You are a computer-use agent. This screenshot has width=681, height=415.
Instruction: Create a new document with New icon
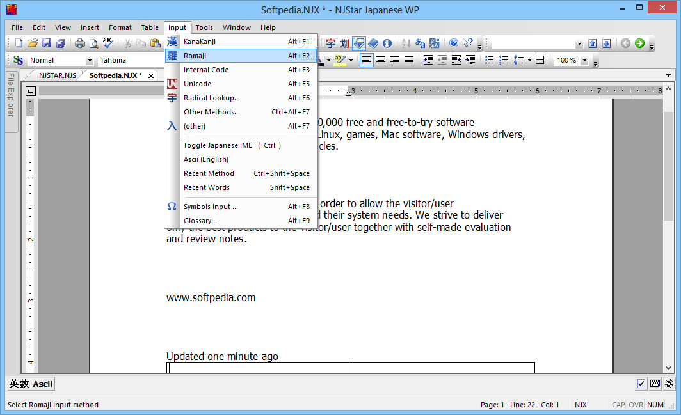tap(19, 43)
